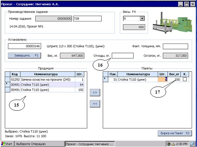
Task: Toggle the К. checkbox for package 31
Action: tap(185, 79)
